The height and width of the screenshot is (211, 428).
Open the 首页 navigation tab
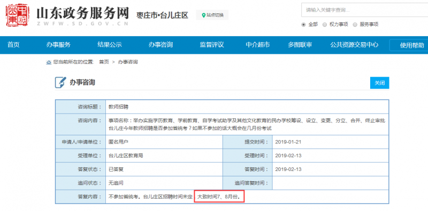coord(13,45)
